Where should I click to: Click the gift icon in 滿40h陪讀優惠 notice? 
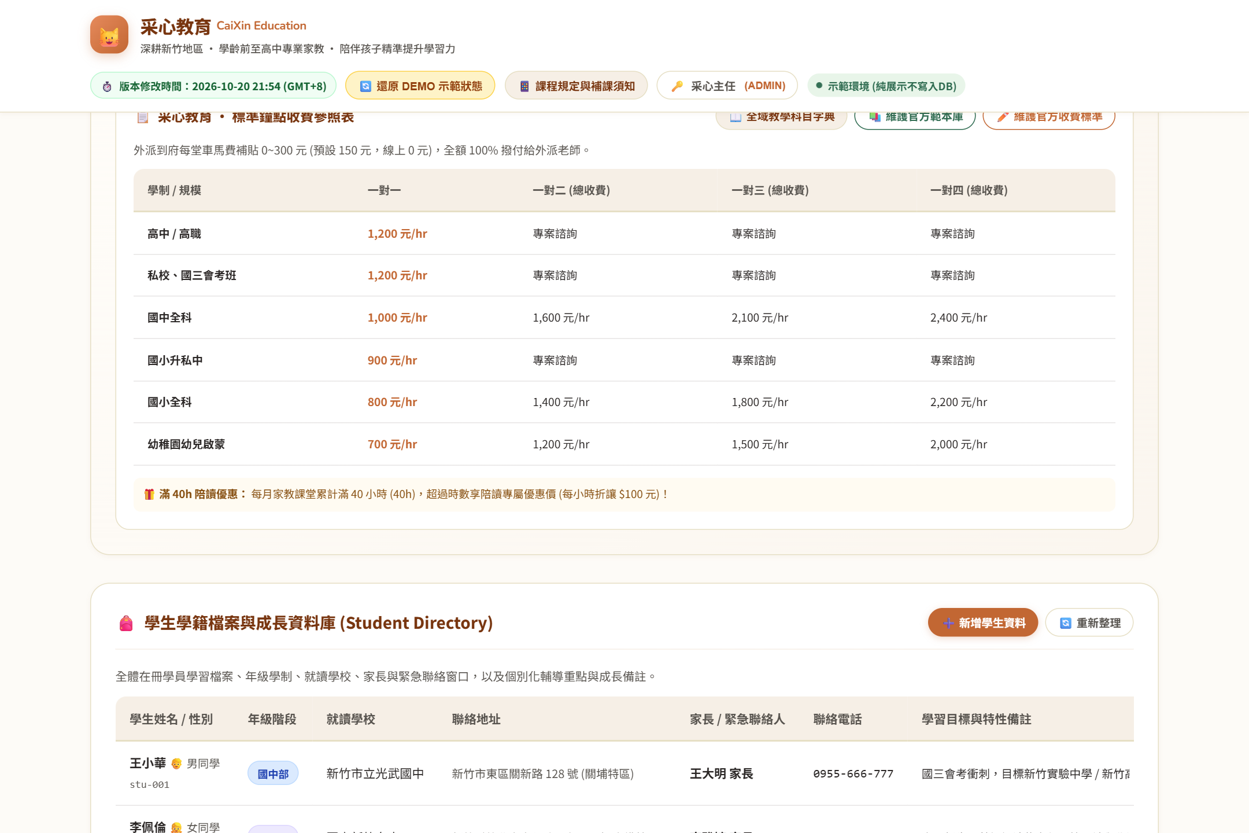pyautogui.click(x=149, y=494)
